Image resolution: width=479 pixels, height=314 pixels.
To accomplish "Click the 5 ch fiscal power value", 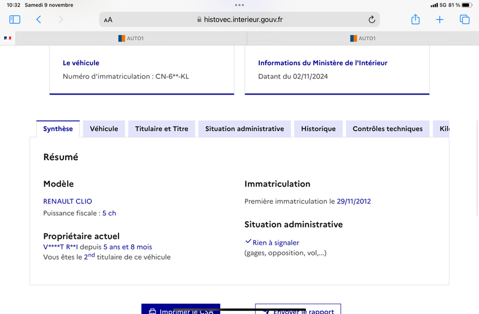I will [x=110, y=213].
